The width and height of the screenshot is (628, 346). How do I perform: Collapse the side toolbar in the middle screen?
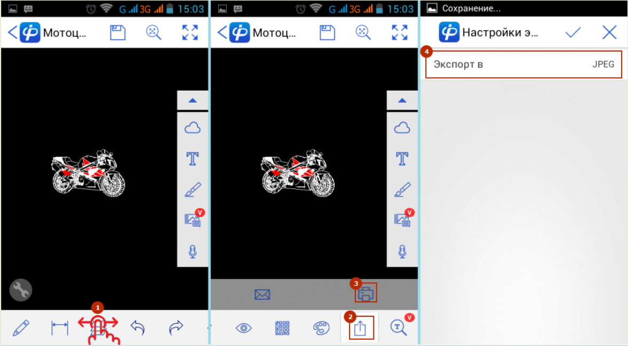402,100
